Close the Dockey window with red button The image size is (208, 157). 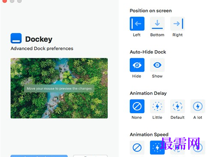5,1
